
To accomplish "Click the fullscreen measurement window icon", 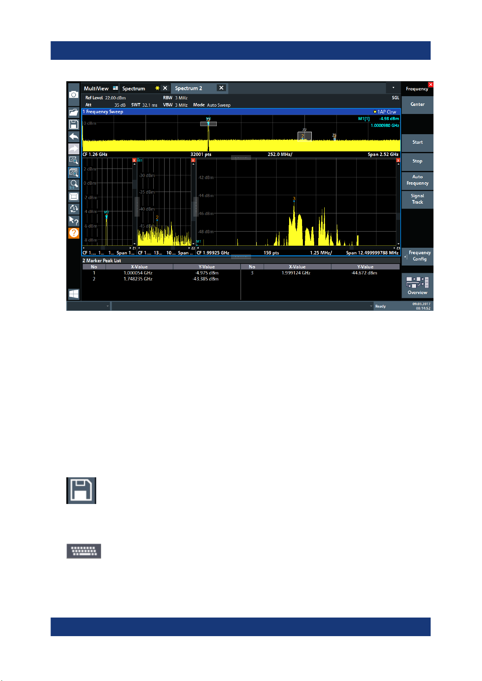I will 74,197.
